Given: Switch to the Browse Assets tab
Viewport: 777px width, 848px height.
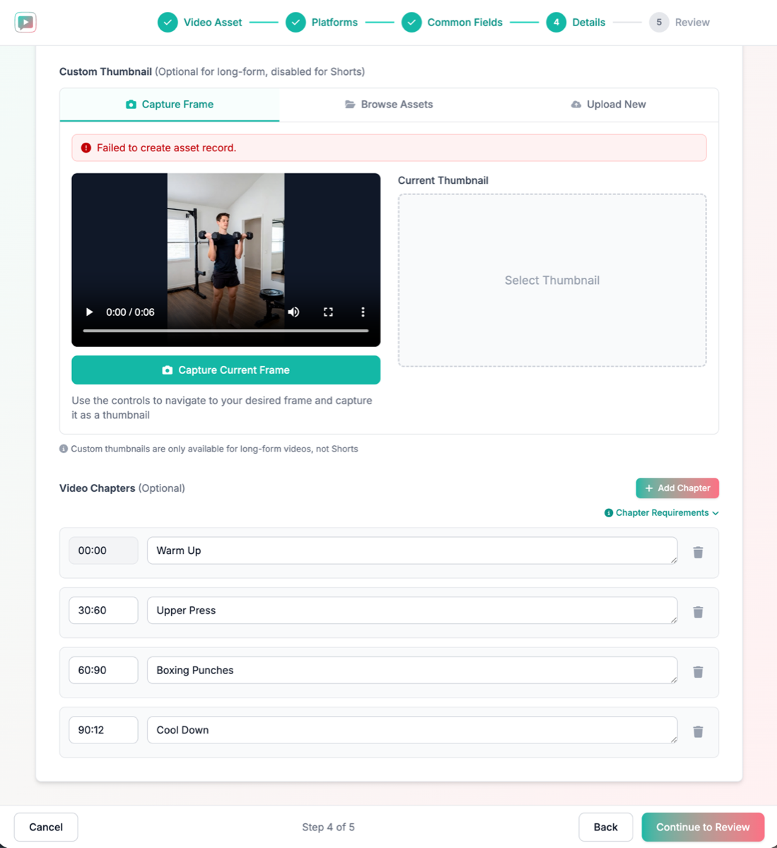Looking at the screenshot, I should 388,104.
